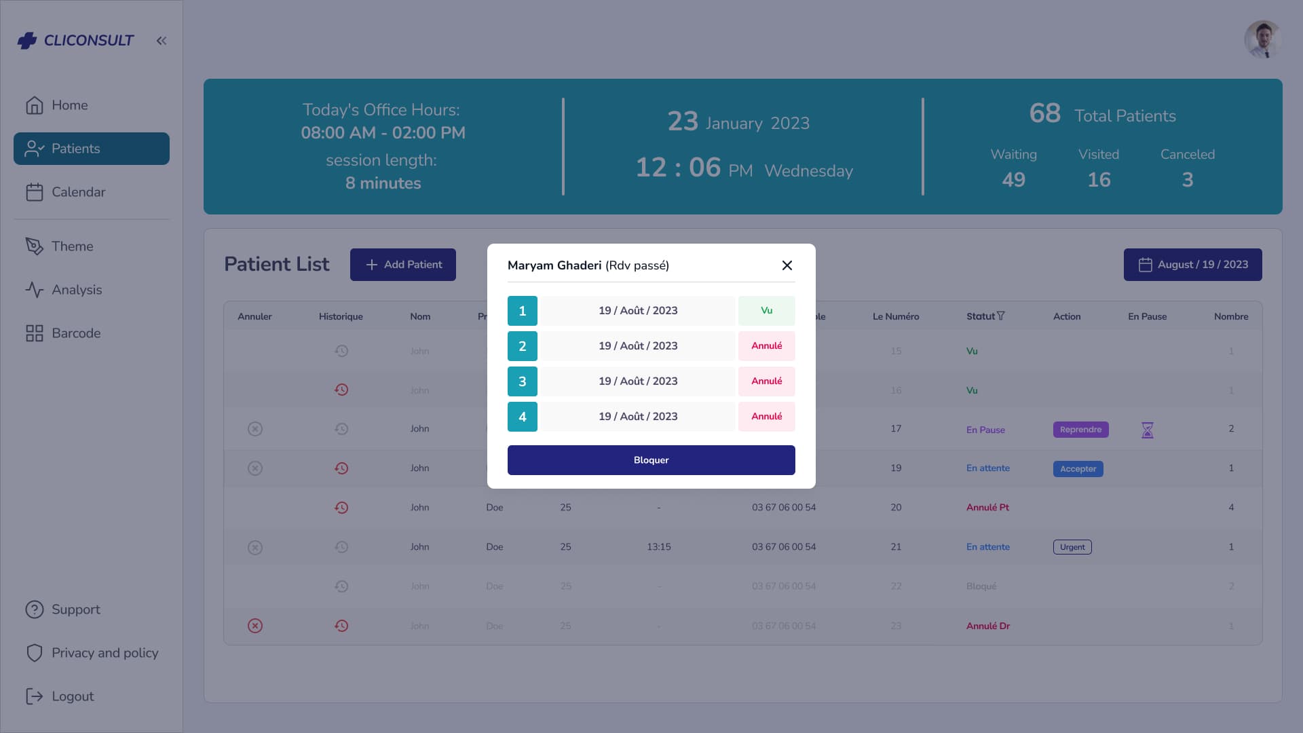
Task: Click appointment number 3 badge in dialog
Action: 523,381
